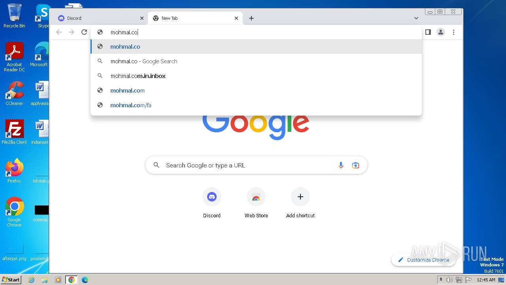
Task: Select afterpst.png desktop file
Action: (x=14, y=252)
